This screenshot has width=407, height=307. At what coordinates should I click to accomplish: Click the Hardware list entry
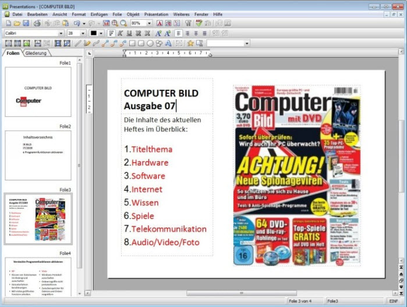(150, 163)
